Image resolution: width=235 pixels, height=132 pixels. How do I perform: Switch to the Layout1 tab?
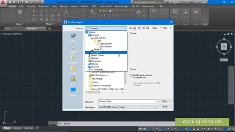click(17, 128)
